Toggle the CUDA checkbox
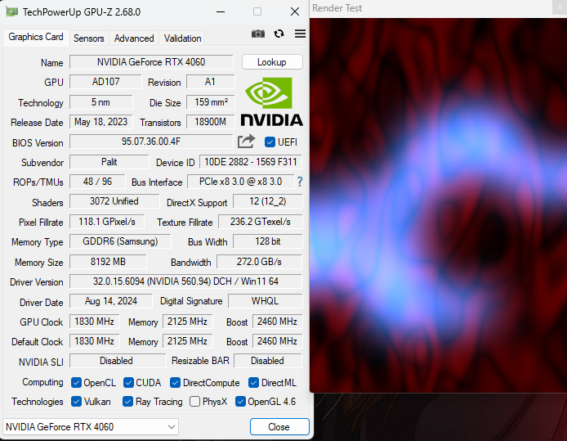Image resolution: width=567 pixels, height=441 pixels. pos(128,383)
